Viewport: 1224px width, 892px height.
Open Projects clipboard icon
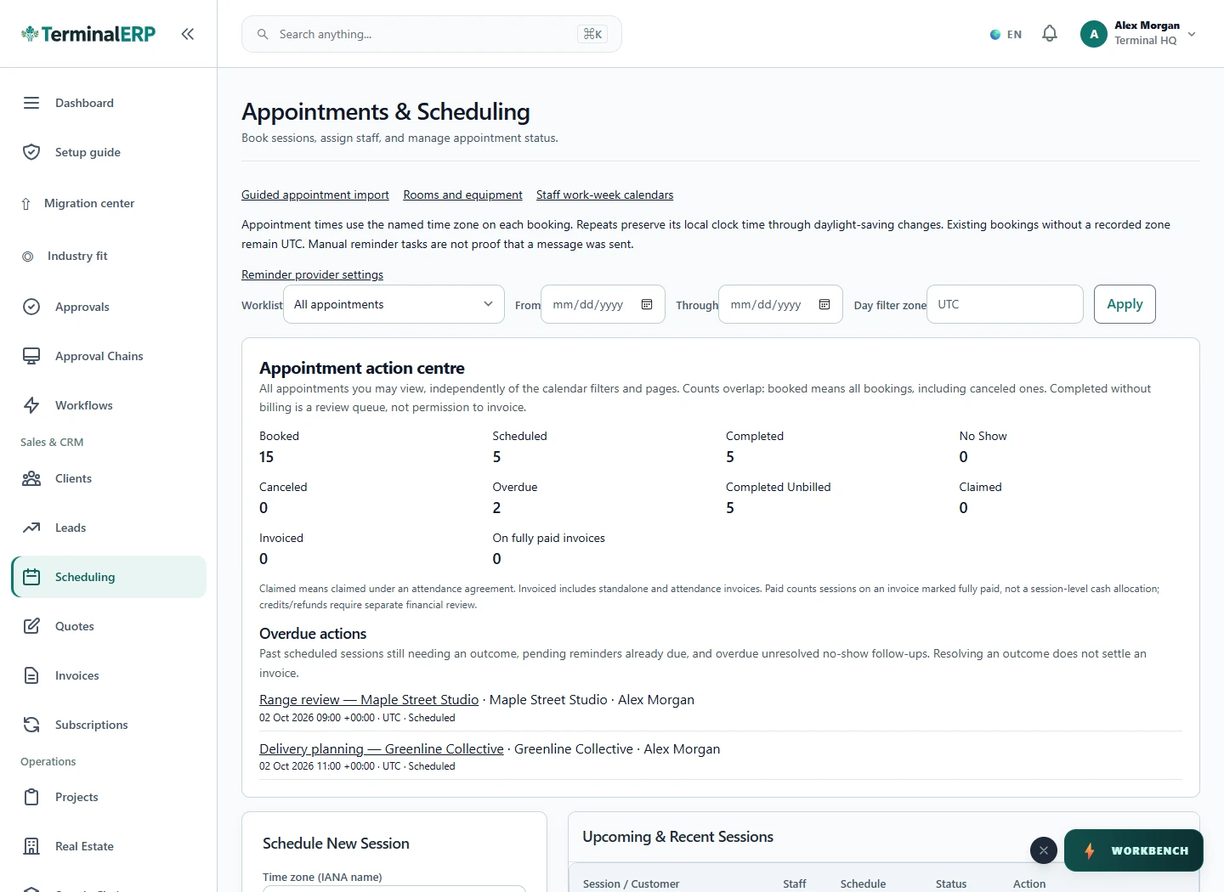pyautogui.click(x=31, y=797)
